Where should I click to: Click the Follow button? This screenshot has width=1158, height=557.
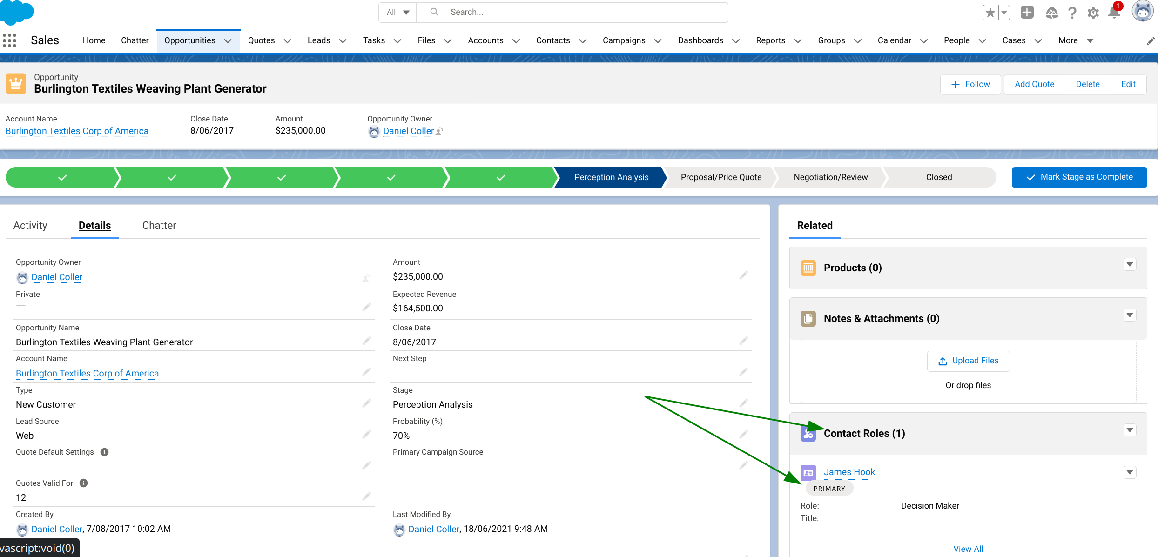point(970,84)
